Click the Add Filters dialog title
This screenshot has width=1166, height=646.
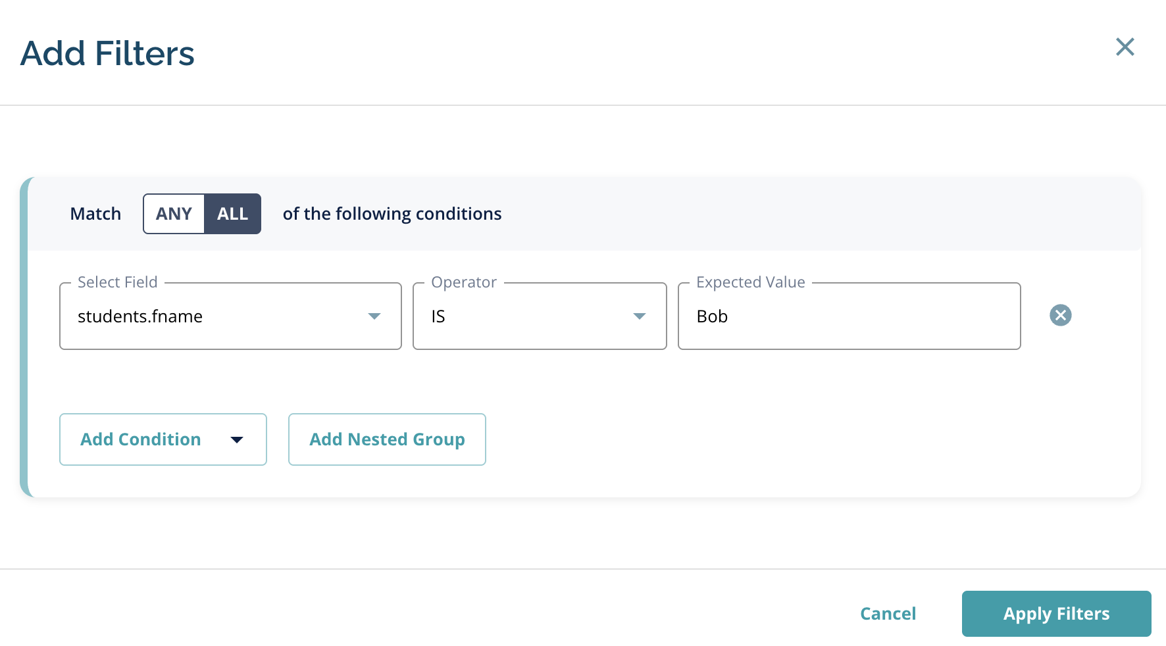point(107,53)
